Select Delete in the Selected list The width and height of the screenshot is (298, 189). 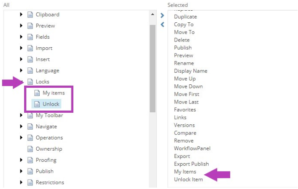(x=182, y=40)
